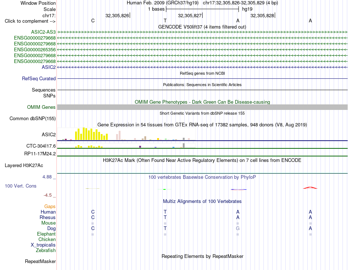Viewport: 348px width, 270px height.
Task: Open 'Repeating Elements by RepeatMasker' title
Action: click(203, 256)
